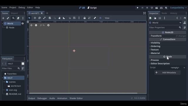
Task: Open the Compatibility renderer dropdown
Action: pos(178,8)
